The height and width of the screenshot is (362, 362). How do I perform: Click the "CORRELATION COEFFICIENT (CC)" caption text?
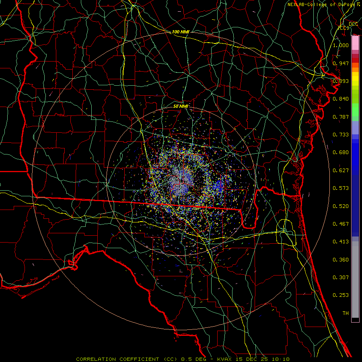pyautogui.click(x=127, y=359)
